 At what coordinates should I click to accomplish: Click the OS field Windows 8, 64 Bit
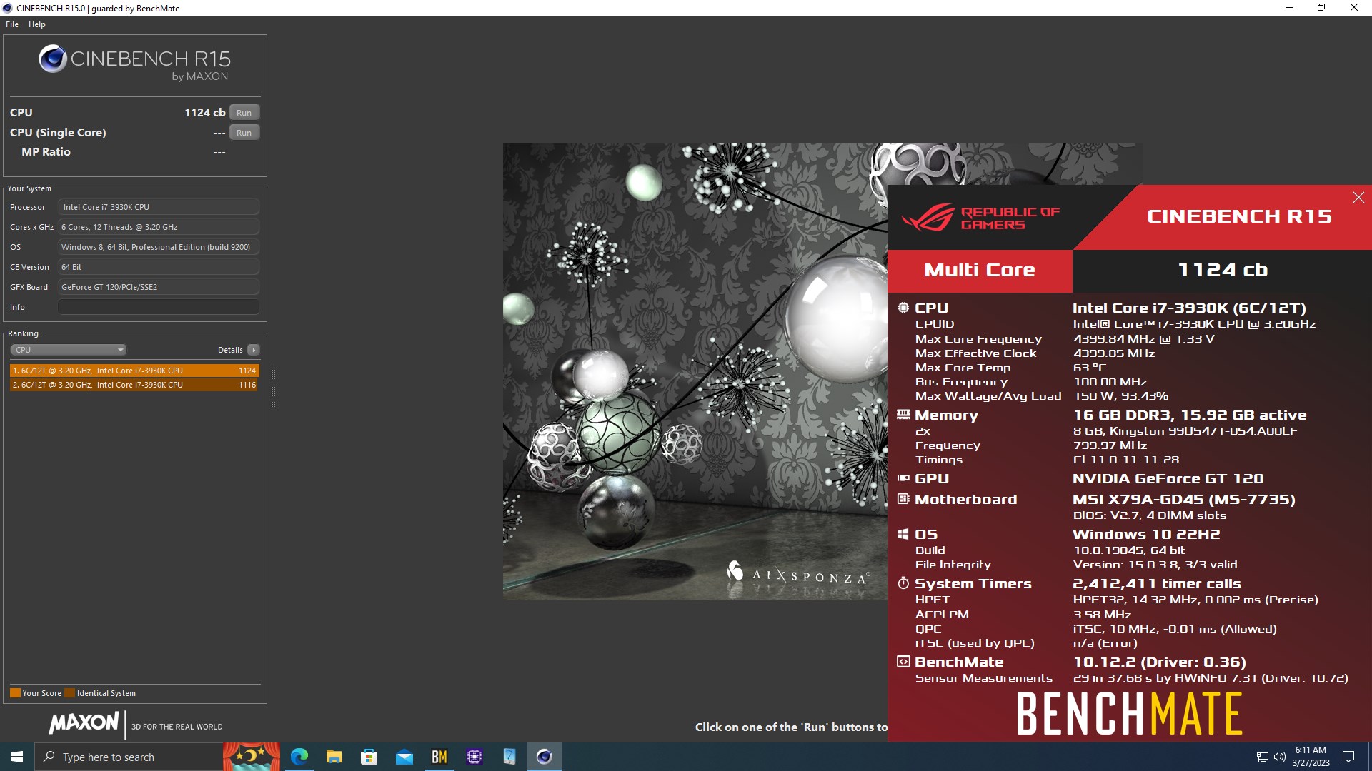159,247
